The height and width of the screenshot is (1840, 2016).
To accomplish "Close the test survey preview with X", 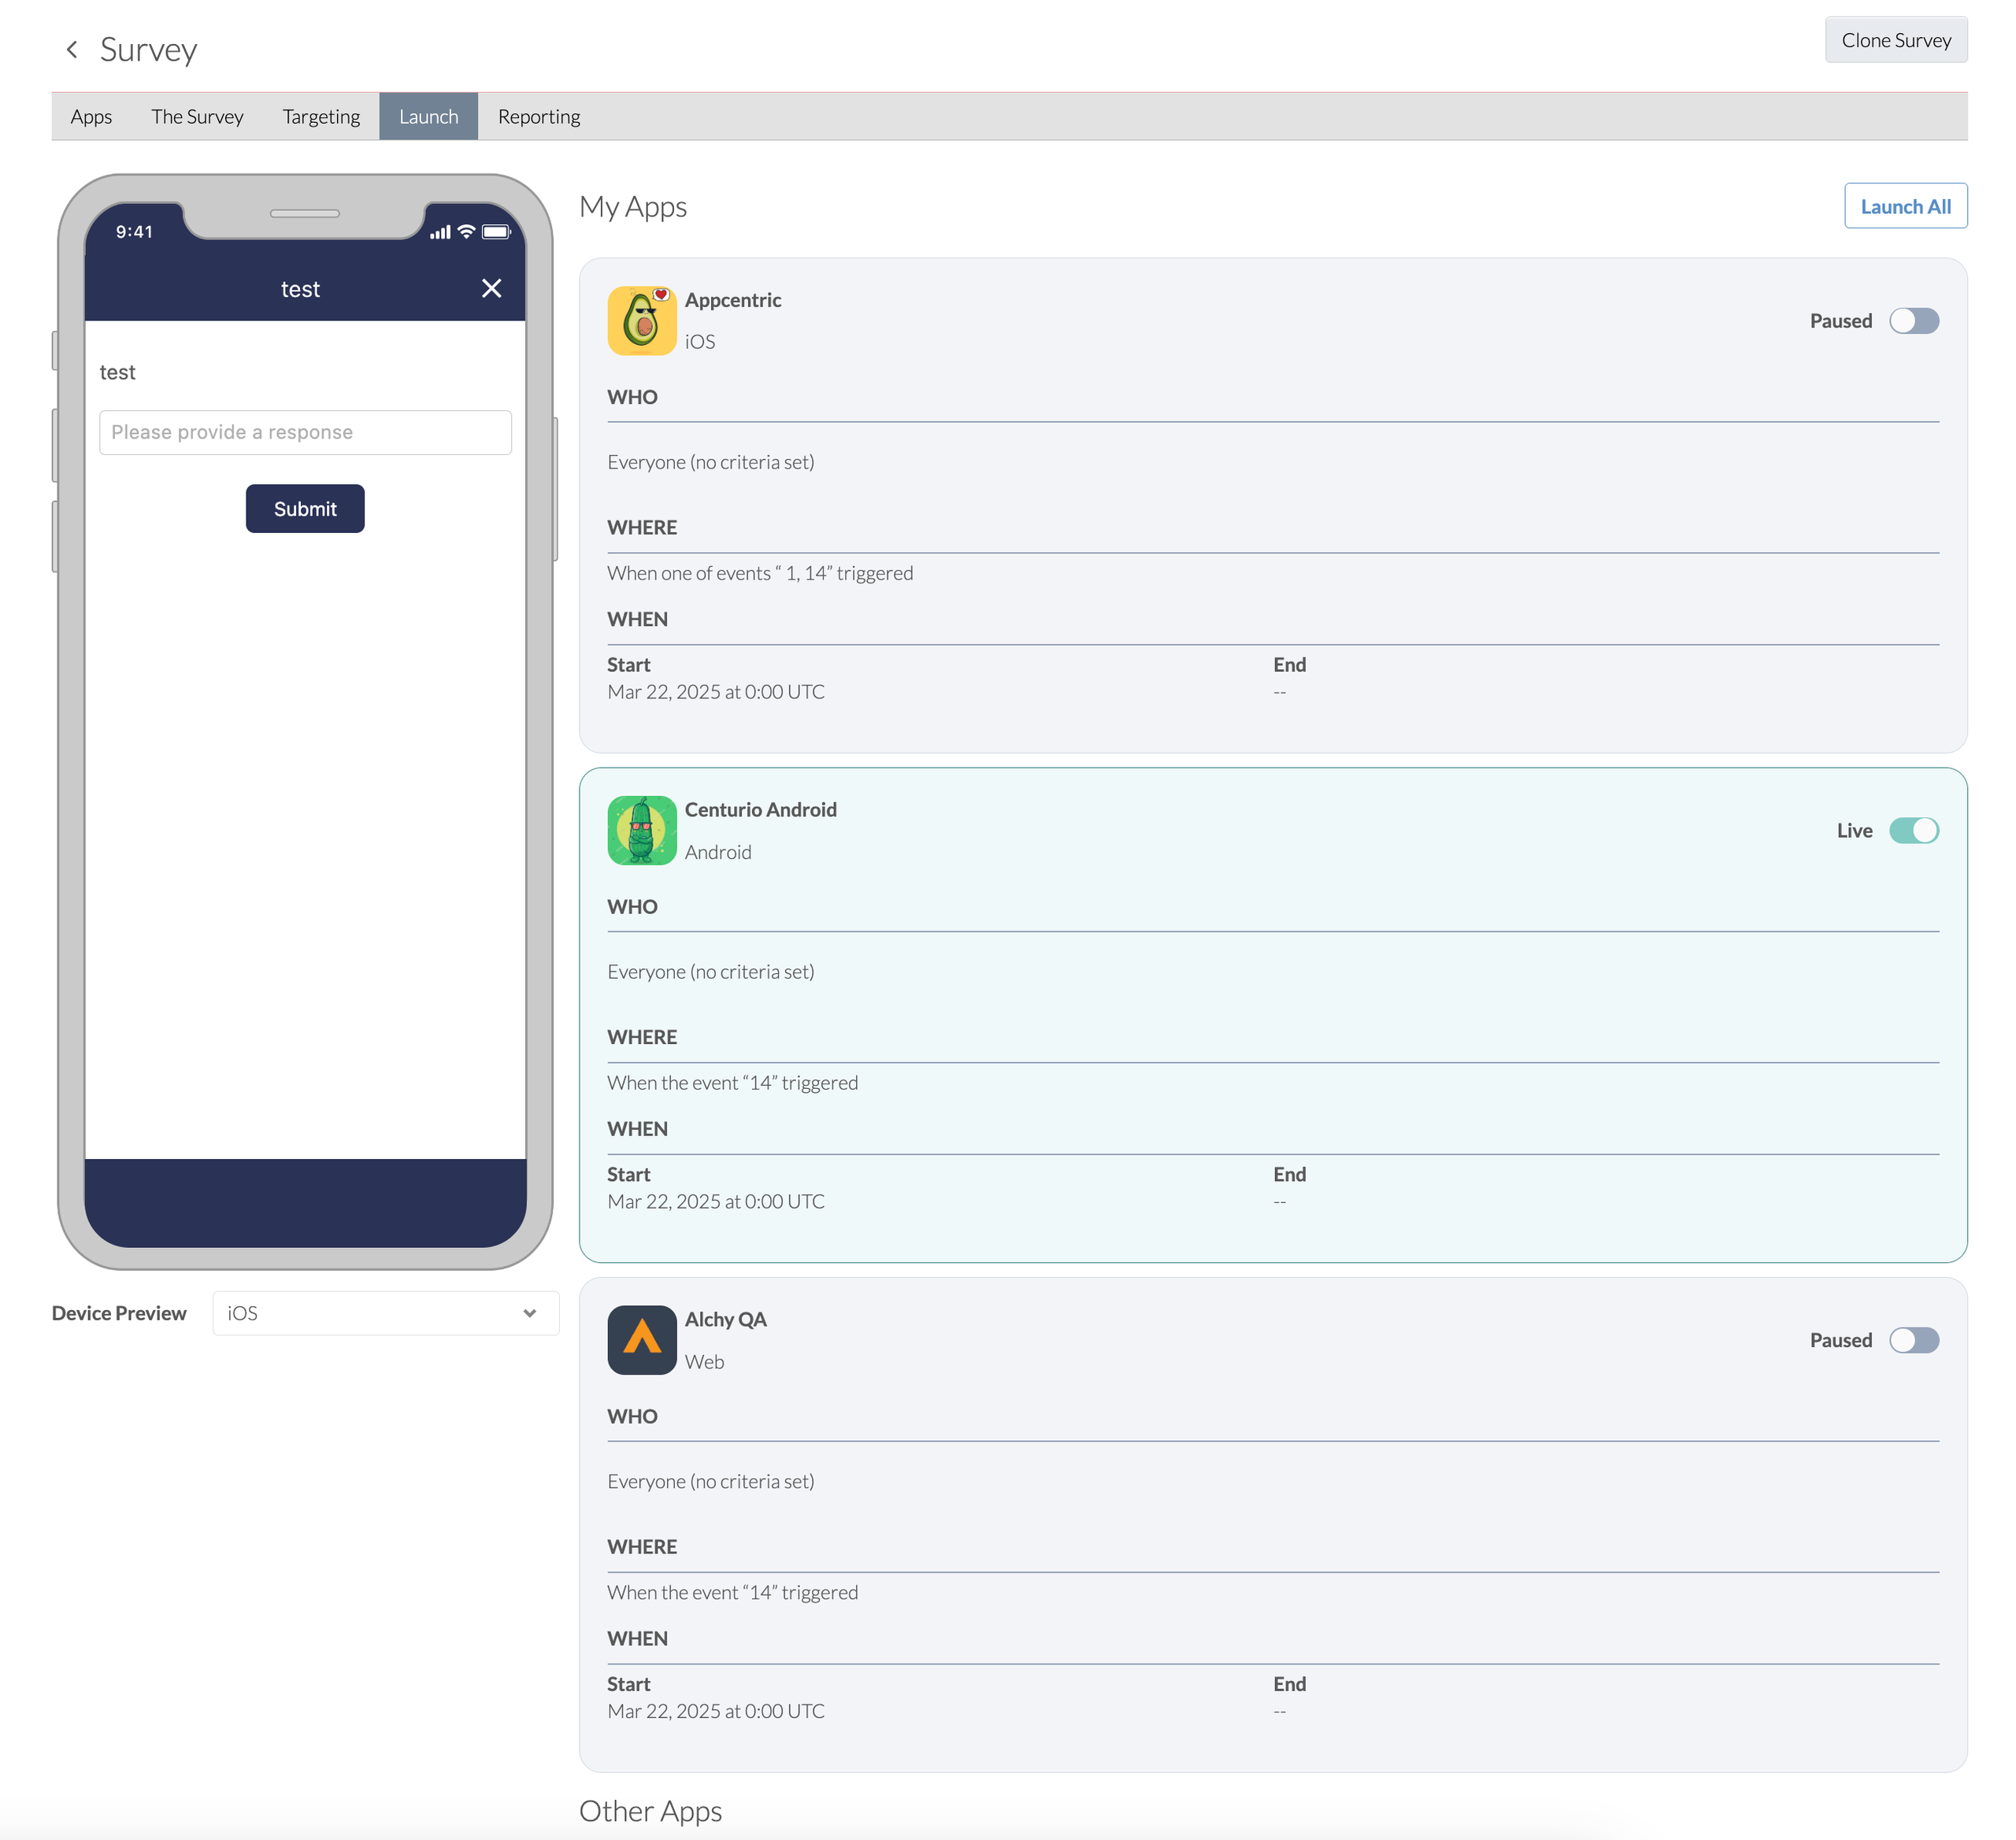I will 491,289.
